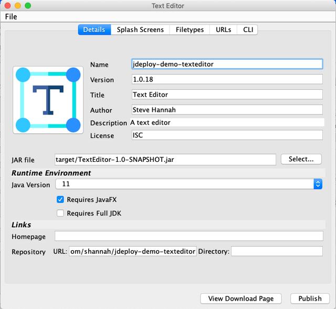The height and width of the screenshot is (309, 336).
Task: Go to the Filetypes tab
Action: pos(190,29)
